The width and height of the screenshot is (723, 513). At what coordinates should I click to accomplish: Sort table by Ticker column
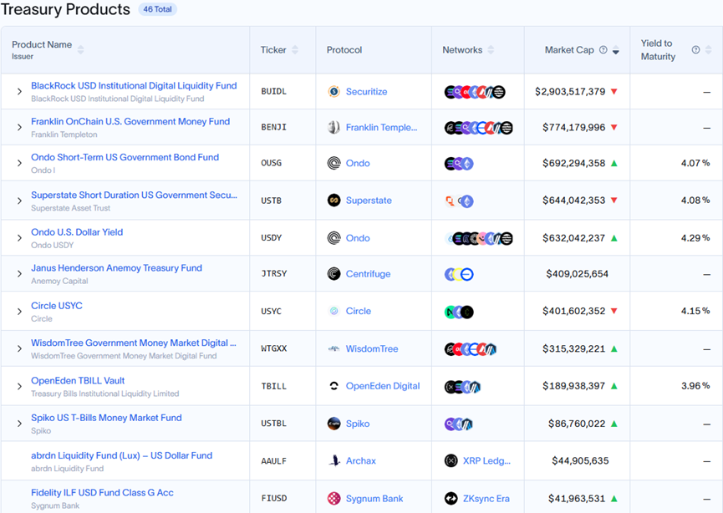[x=295, y=50]
